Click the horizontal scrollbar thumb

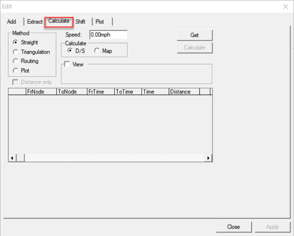tap(21, 158)
